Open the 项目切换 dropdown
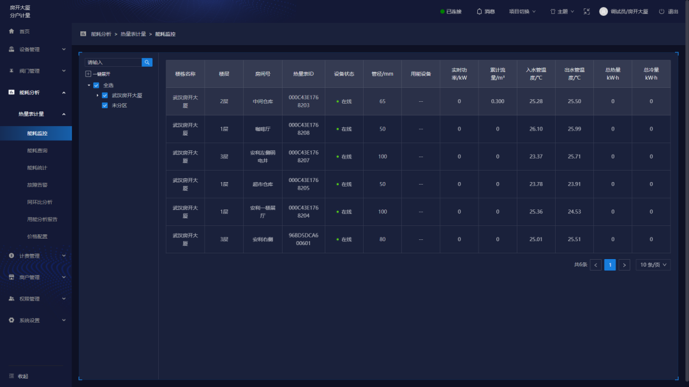This screenshot has height=387, width=689. (522, 11)
